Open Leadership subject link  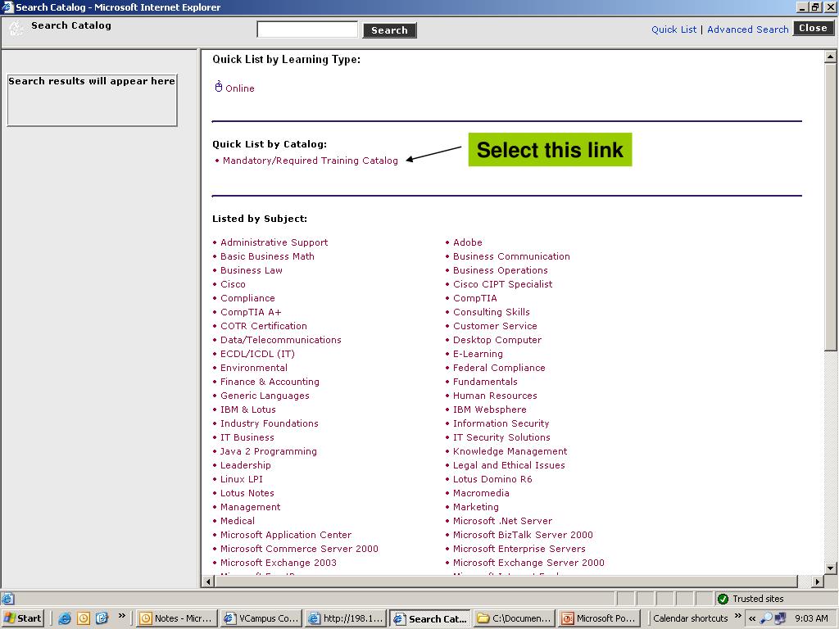click(246, 465)
